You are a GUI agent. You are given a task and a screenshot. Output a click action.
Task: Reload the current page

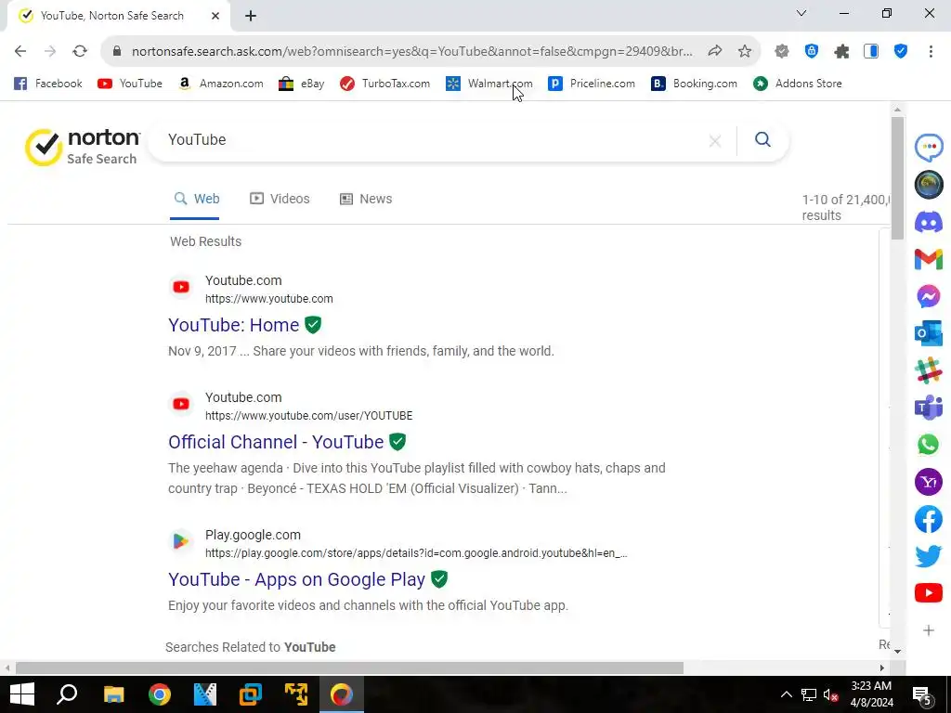[x=80, y=51]
